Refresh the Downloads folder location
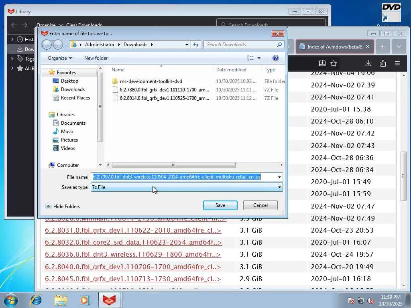 tap(196, 45)
